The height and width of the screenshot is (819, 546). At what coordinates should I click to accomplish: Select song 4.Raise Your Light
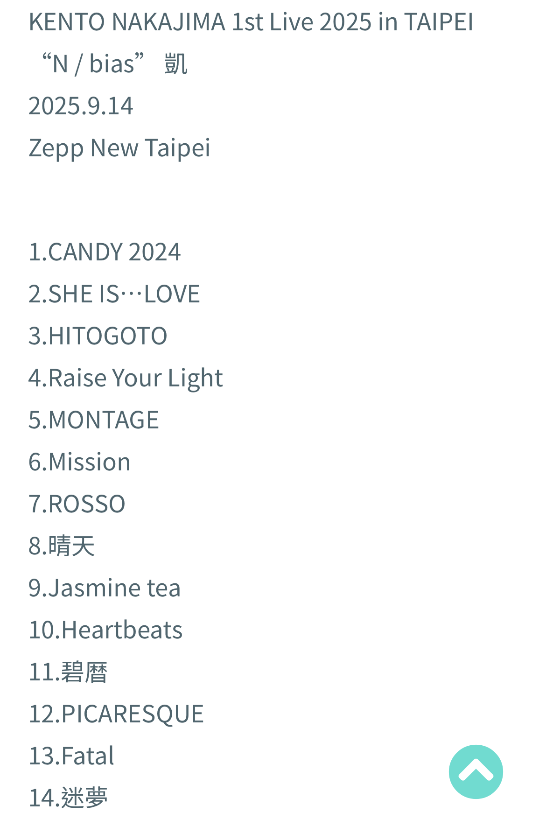coord(126,378)
